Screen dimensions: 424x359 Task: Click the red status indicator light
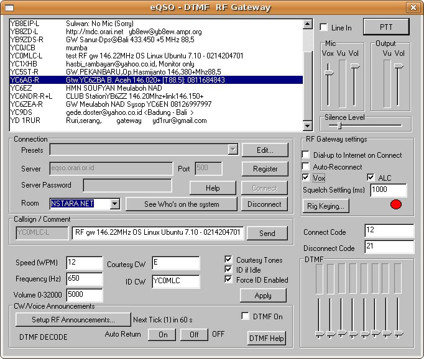[x=395, y=204]
